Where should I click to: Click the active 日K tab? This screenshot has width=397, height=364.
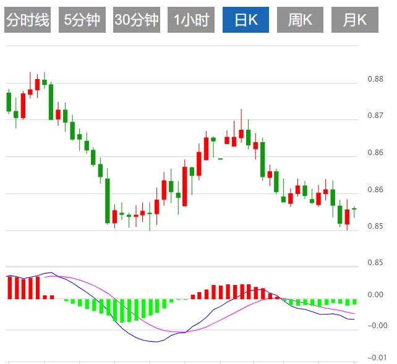[x=245, y=20]
